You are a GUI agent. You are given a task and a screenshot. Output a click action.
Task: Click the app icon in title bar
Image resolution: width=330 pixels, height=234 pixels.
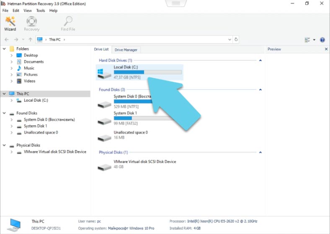click(3, 4)
